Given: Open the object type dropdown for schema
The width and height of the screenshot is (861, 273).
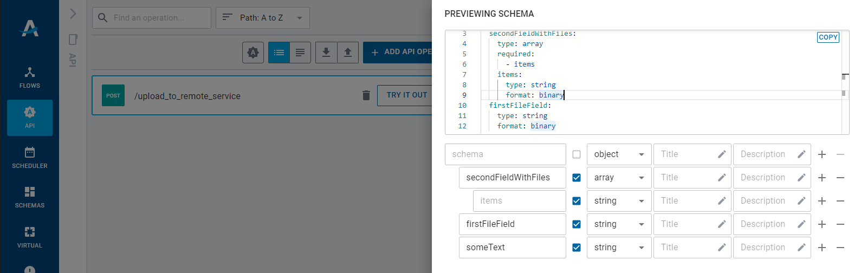Looking at the screenshot, I should (x=619, y=154).
